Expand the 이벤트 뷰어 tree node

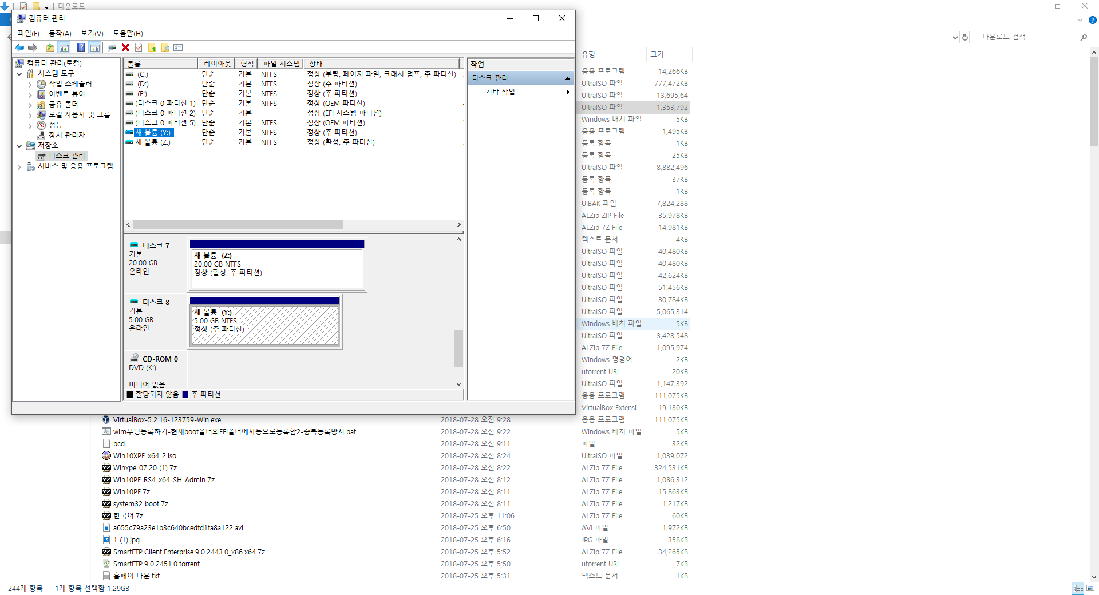point(30,94)
